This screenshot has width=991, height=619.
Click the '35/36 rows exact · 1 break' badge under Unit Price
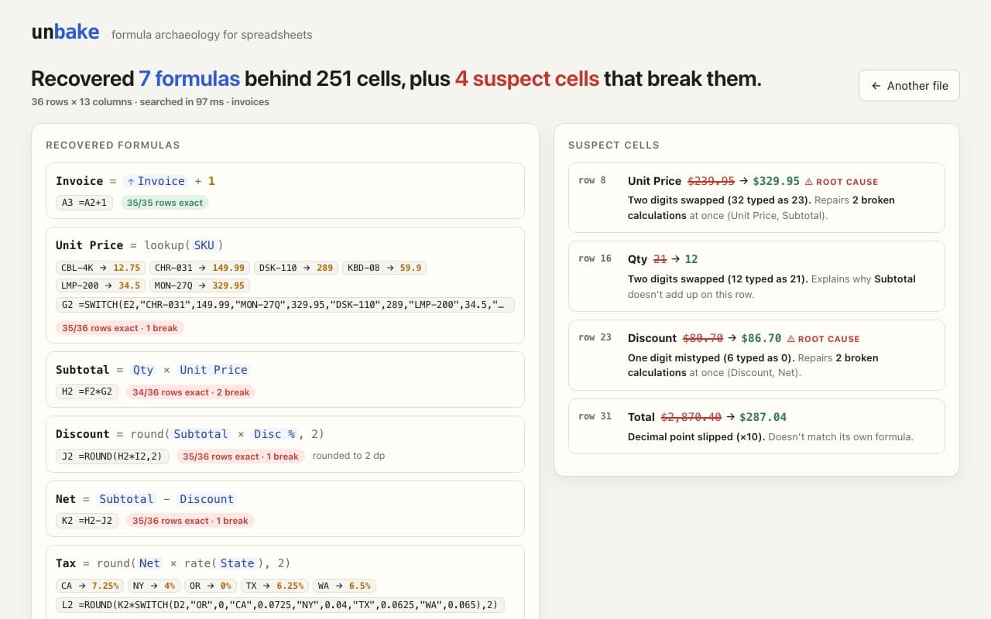tap(120, 328)
